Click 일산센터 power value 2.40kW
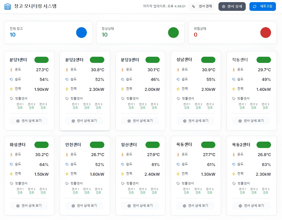This screenshot has height=220, width=282. tap(152, 174)
